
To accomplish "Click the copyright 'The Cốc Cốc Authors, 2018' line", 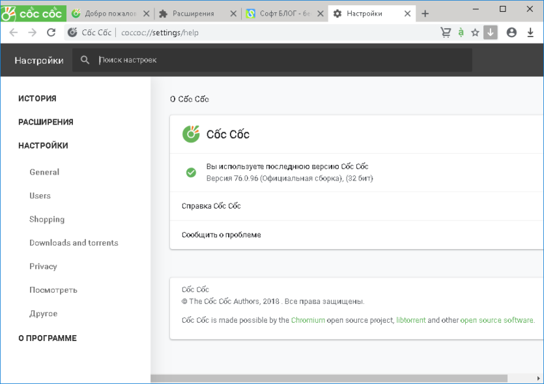I will tap(273, 301).
